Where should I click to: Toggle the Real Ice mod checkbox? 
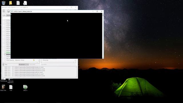(x=5, y=58)
